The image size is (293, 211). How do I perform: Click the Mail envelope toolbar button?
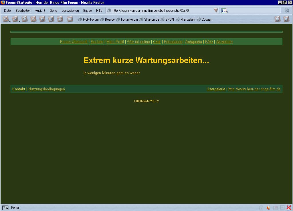pyautogui.click(x=70, y=19)
